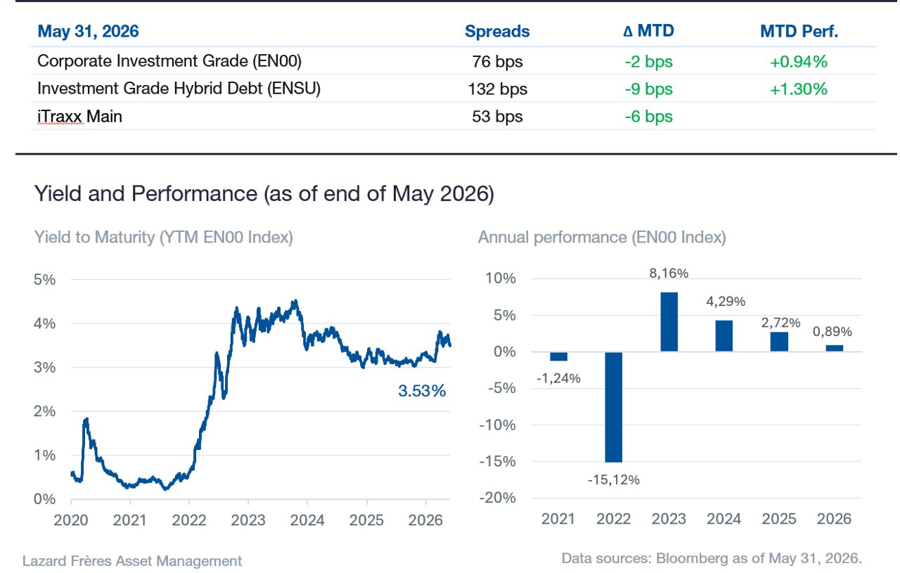Click the Yield to Maturity chart title
Viewport: 900px width, 573px height.
(x=164, y=238)
